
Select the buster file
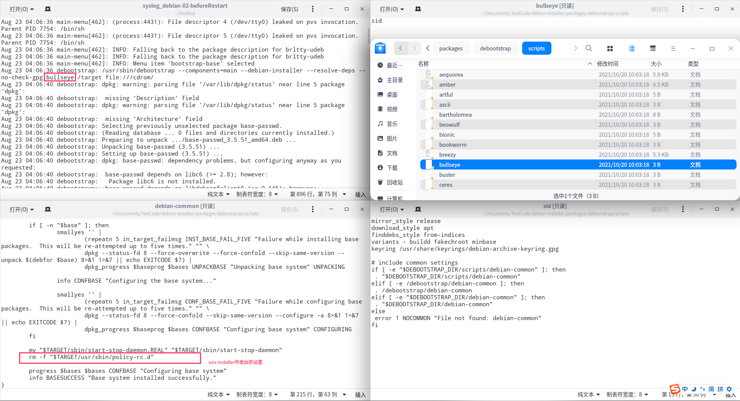coord(578,174)
